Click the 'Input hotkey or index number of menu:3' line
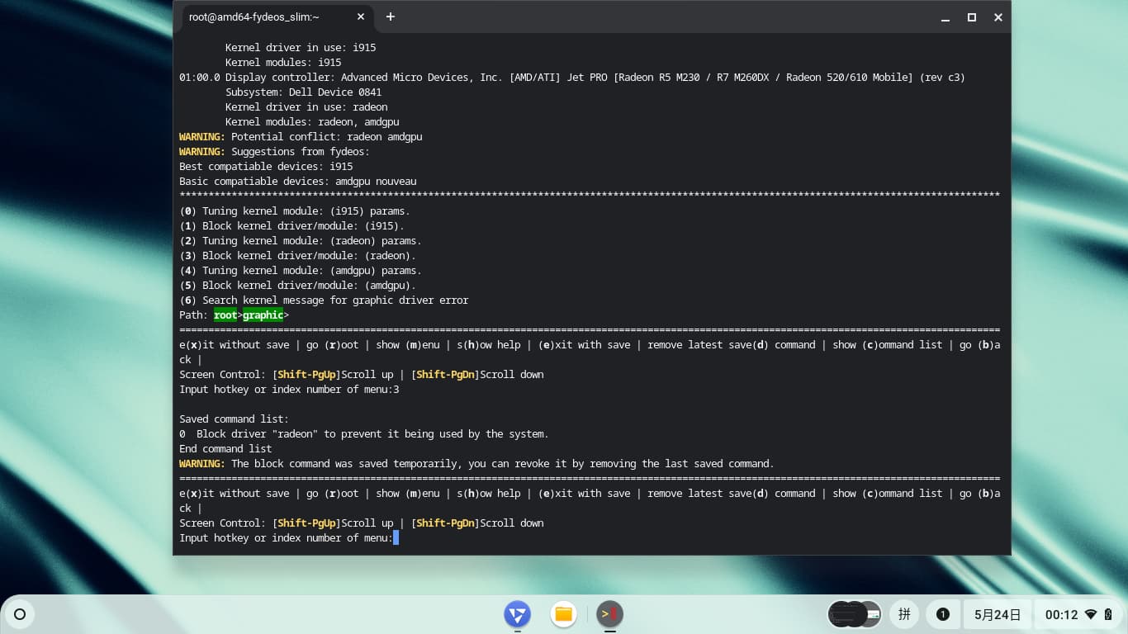Viewport: 1128px width, 634px height. (x=289, y=390)
